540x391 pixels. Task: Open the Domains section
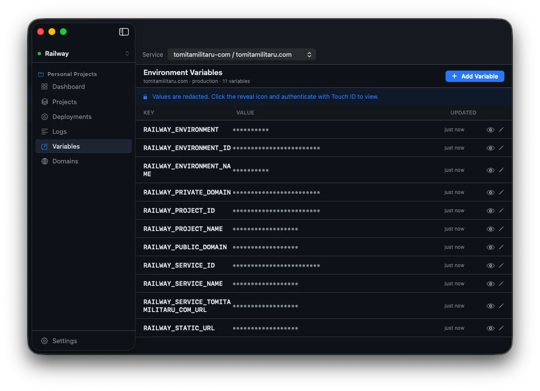64,161
